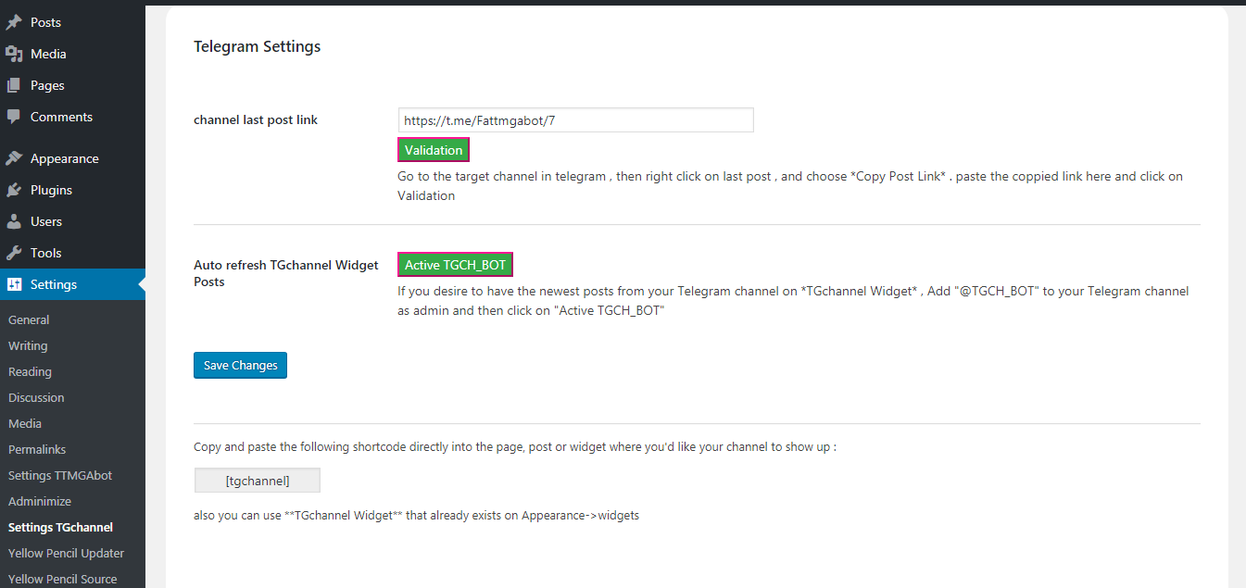Click the Active TGCH_BOT button
This screenshot has width=1246, height=588.
[x=455, y=265]
